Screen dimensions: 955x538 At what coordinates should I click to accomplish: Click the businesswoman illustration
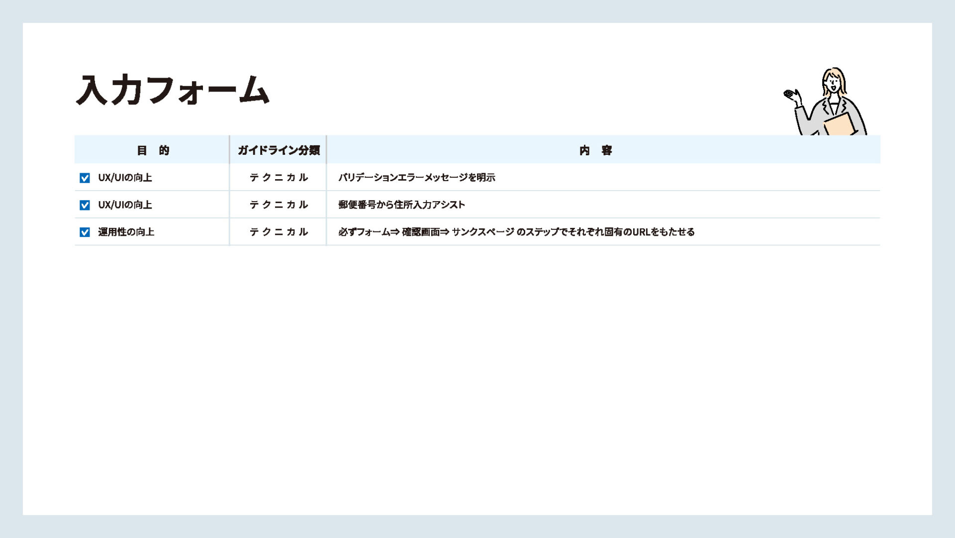(825, 102)
